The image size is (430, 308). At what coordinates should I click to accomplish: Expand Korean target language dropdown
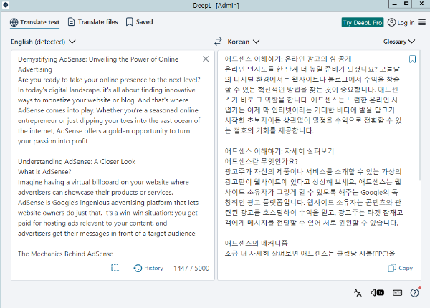pos(243,42)
